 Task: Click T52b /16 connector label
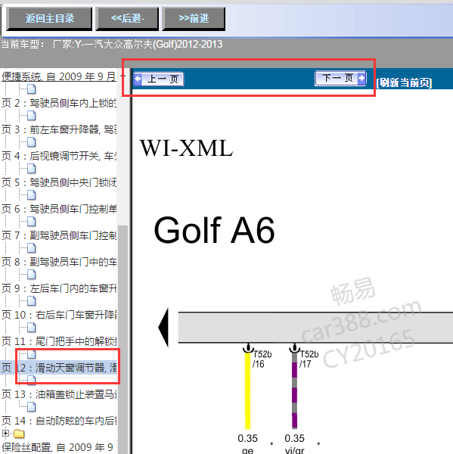point(262,359)
